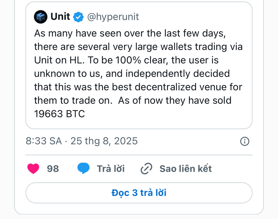Click the blue verified badge next to Unit
This screenshot has height=219, width=278.
78,17
